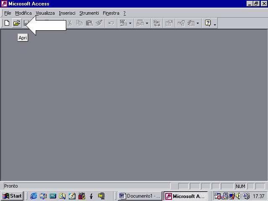268x201 pixels.
Task: Open the Modifica menu
Action: tap(23, 13)
